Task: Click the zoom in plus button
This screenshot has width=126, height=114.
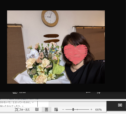Action: (91, 110)
